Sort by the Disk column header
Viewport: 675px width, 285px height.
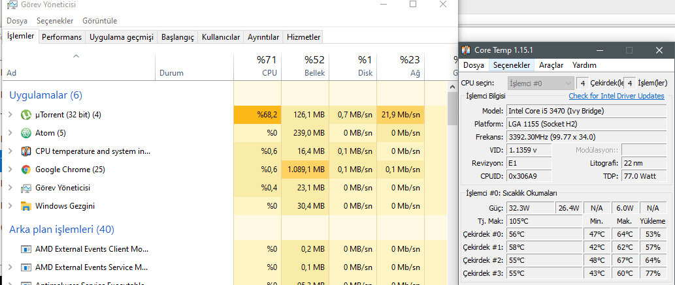pos(353,67)
